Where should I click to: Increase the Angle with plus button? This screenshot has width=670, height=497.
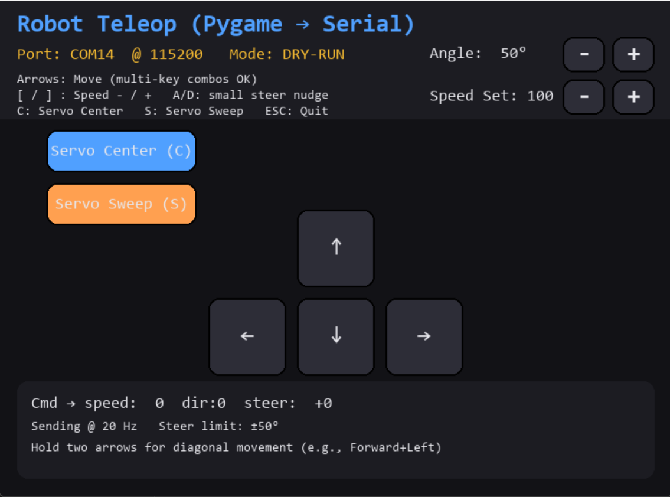coord(633,54)
